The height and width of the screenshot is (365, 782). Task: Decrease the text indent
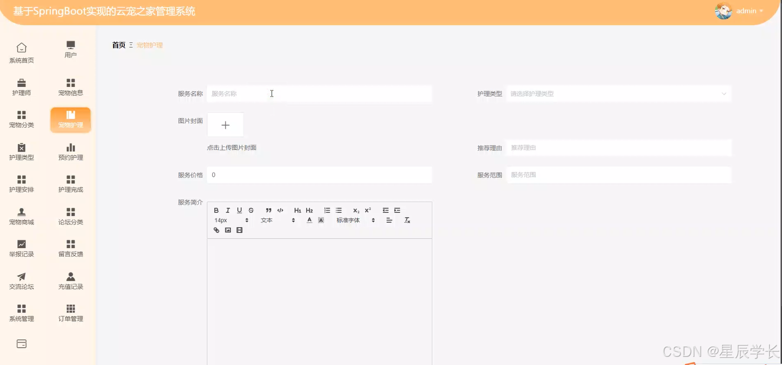(386, 210)
